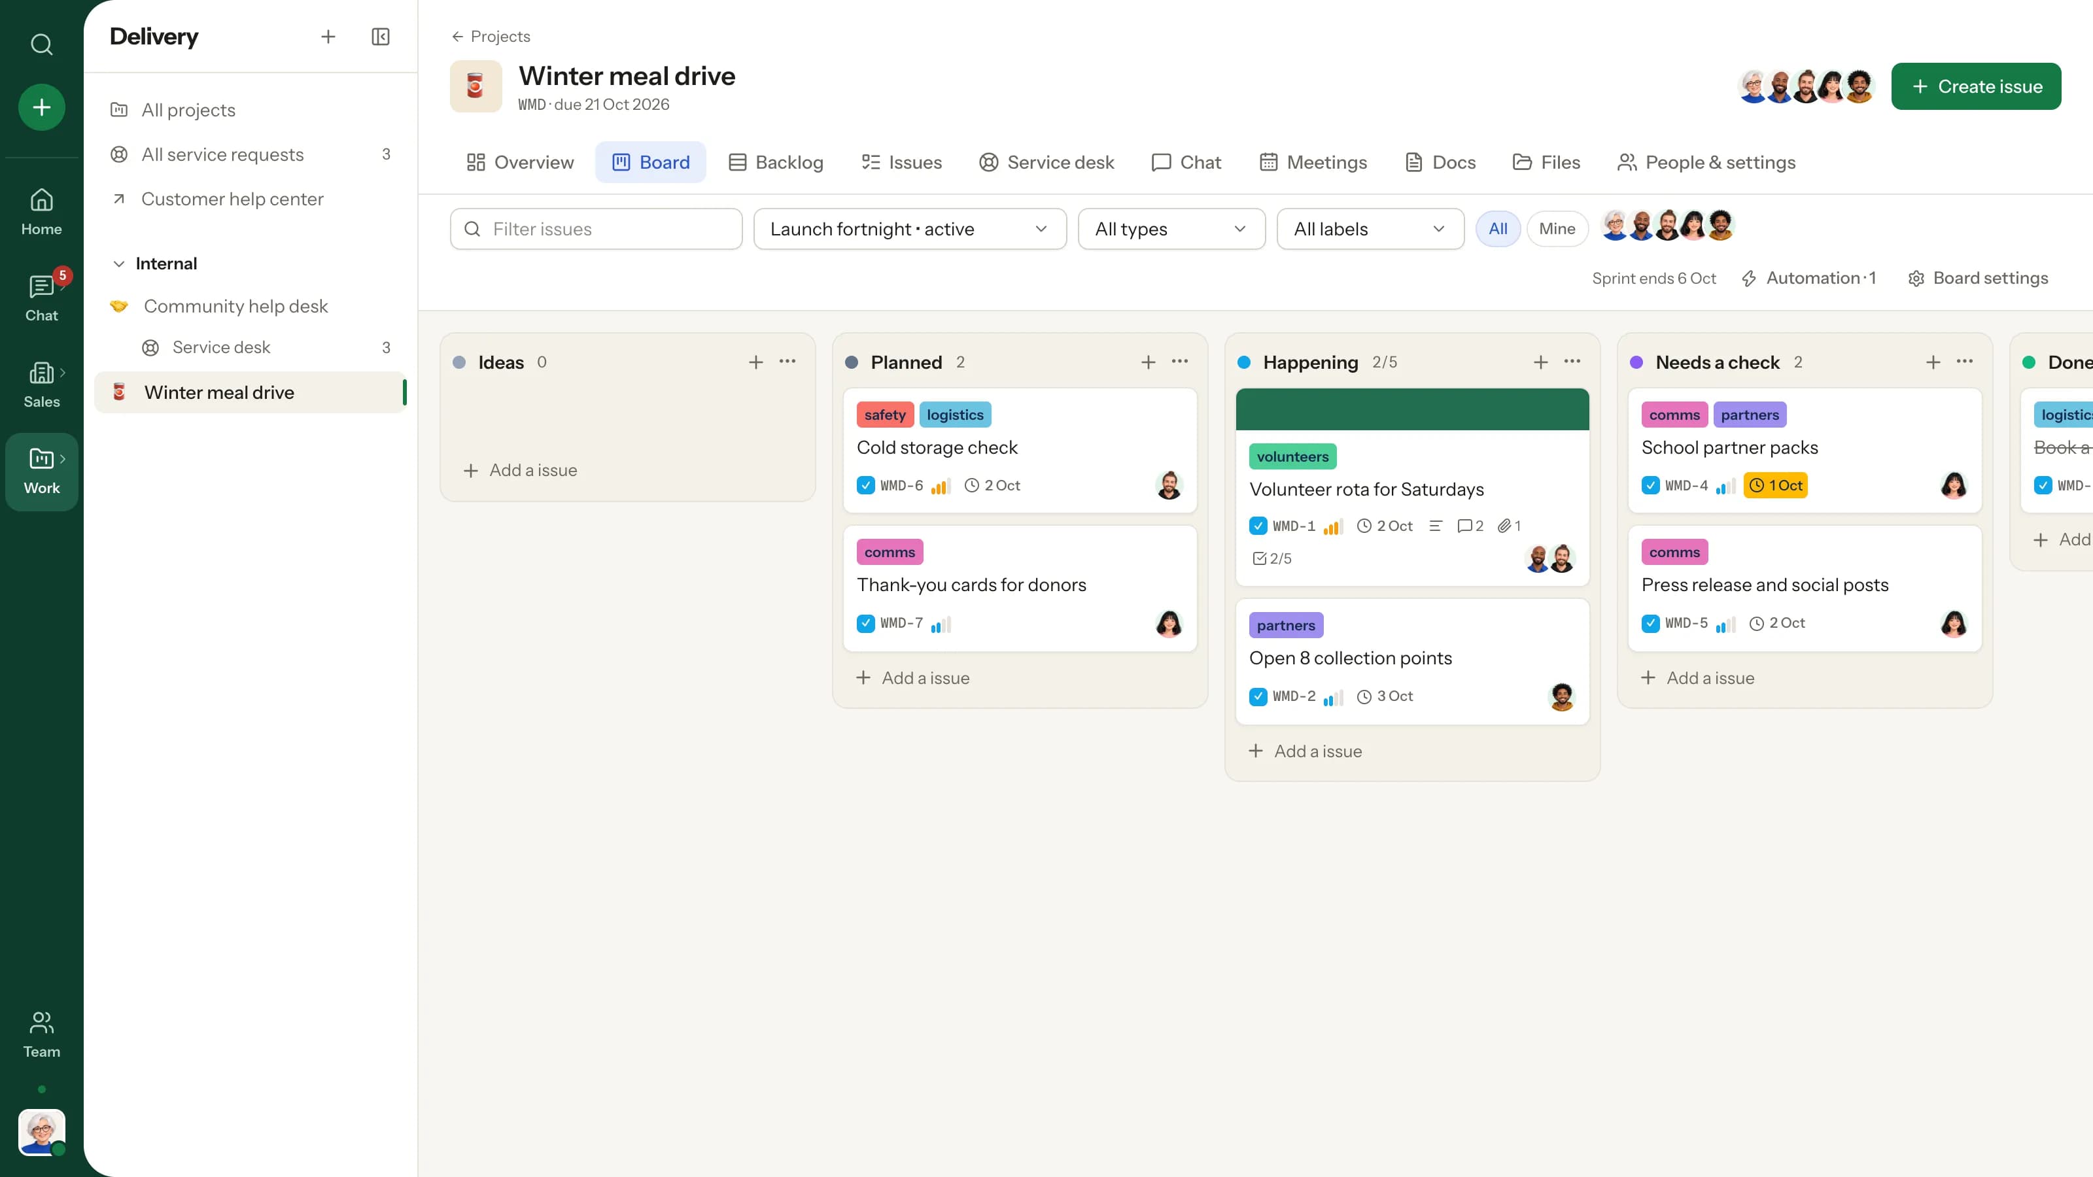Screen dimensions: 2093x1177
Task: Add new item next to Delivery title
Action: pos(328,37)
